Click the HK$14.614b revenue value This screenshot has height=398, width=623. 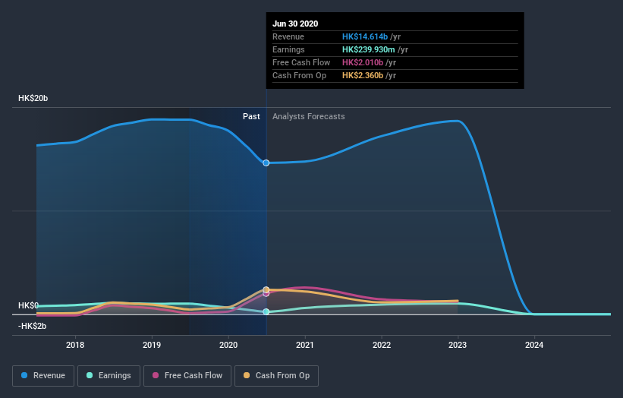coord(365,36)
